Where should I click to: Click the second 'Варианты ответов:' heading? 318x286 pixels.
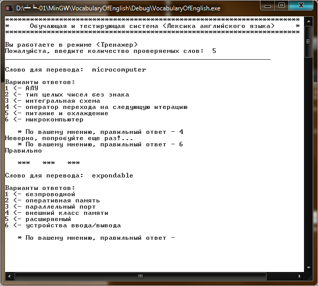coord(40,188)
